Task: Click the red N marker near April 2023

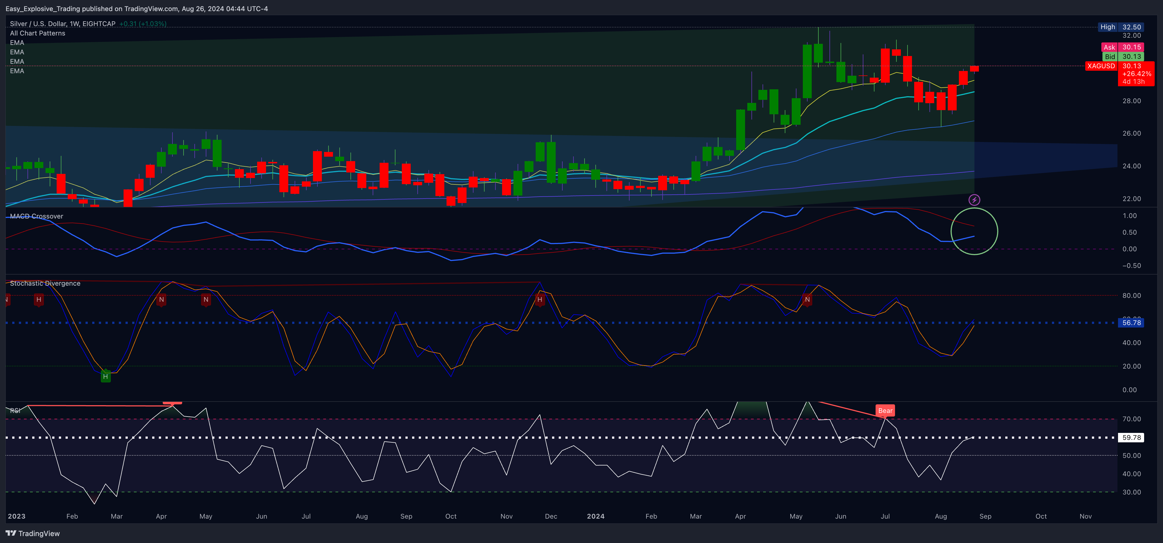Action: (162, 300)
